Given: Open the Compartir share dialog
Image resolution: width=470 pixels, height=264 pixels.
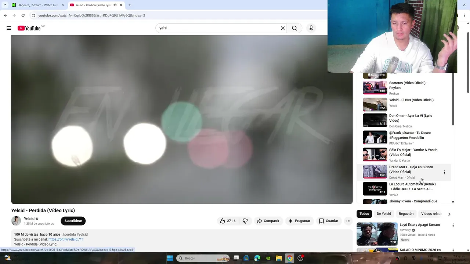Looking at the screenshot, I should pos(268,221).
